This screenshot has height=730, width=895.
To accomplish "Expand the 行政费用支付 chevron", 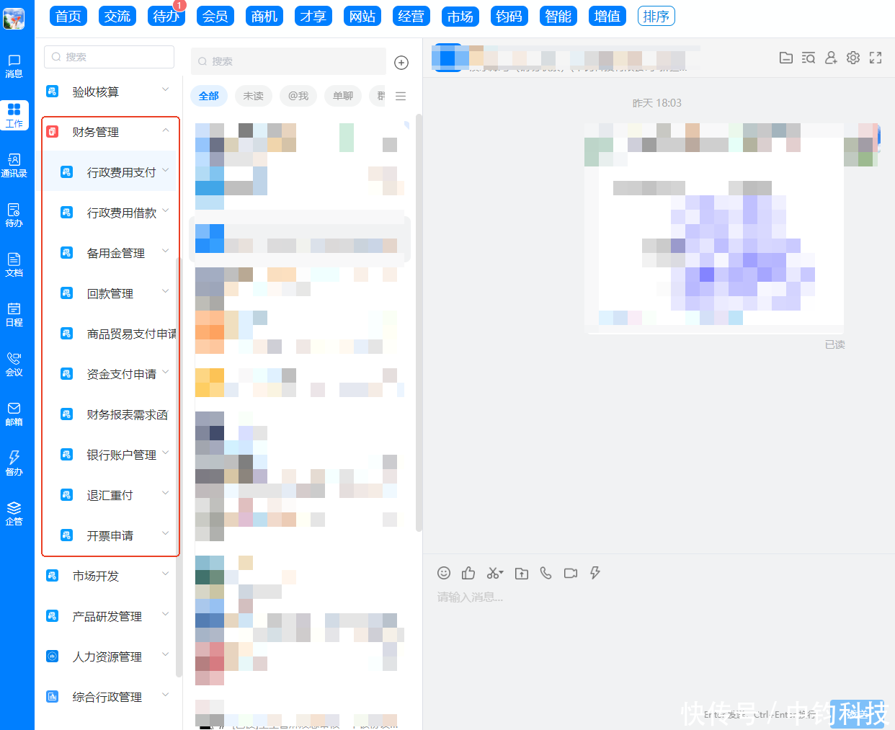I will click(166, 170).
